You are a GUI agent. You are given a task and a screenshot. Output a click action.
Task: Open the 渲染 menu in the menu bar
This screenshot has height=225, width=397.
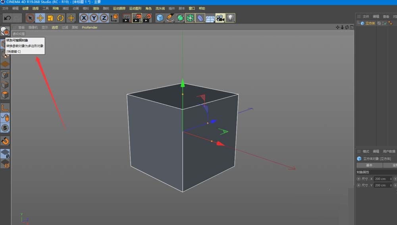coord(96,8)
